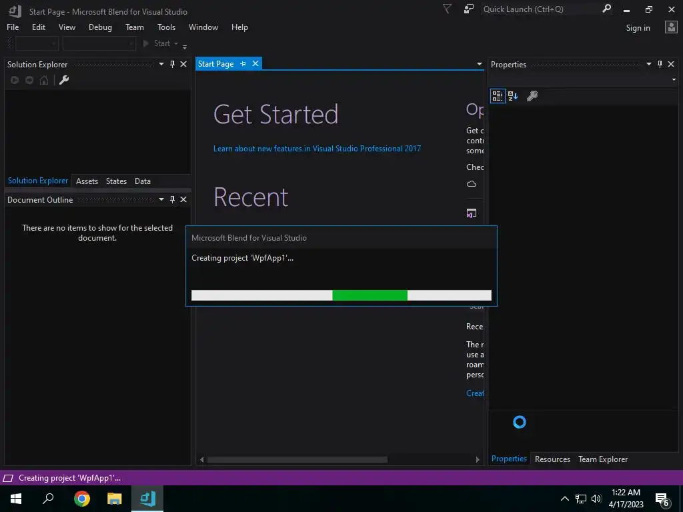Image resolution: width=683 pixels, height=512 pixels.
Task: Click the volume speaker tray icon
Action: click(x=596, y=499)
